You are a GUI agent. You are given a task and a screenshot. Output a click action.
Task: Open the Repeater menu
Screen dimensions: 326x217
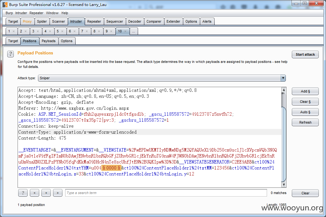click(x=36, y=13)
